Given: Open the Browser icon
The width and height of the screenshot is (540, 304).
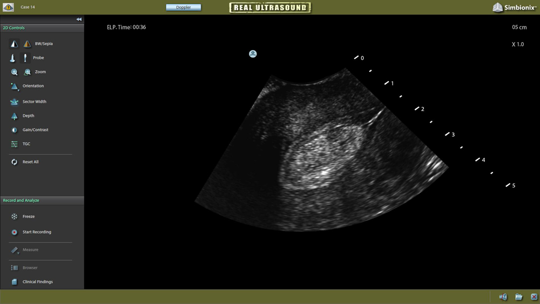Looking at the screenshot, I should point(14,267).
